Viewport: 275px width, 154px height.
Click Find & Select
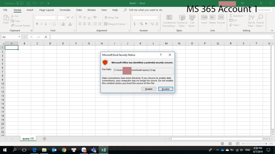coord(260,21)
